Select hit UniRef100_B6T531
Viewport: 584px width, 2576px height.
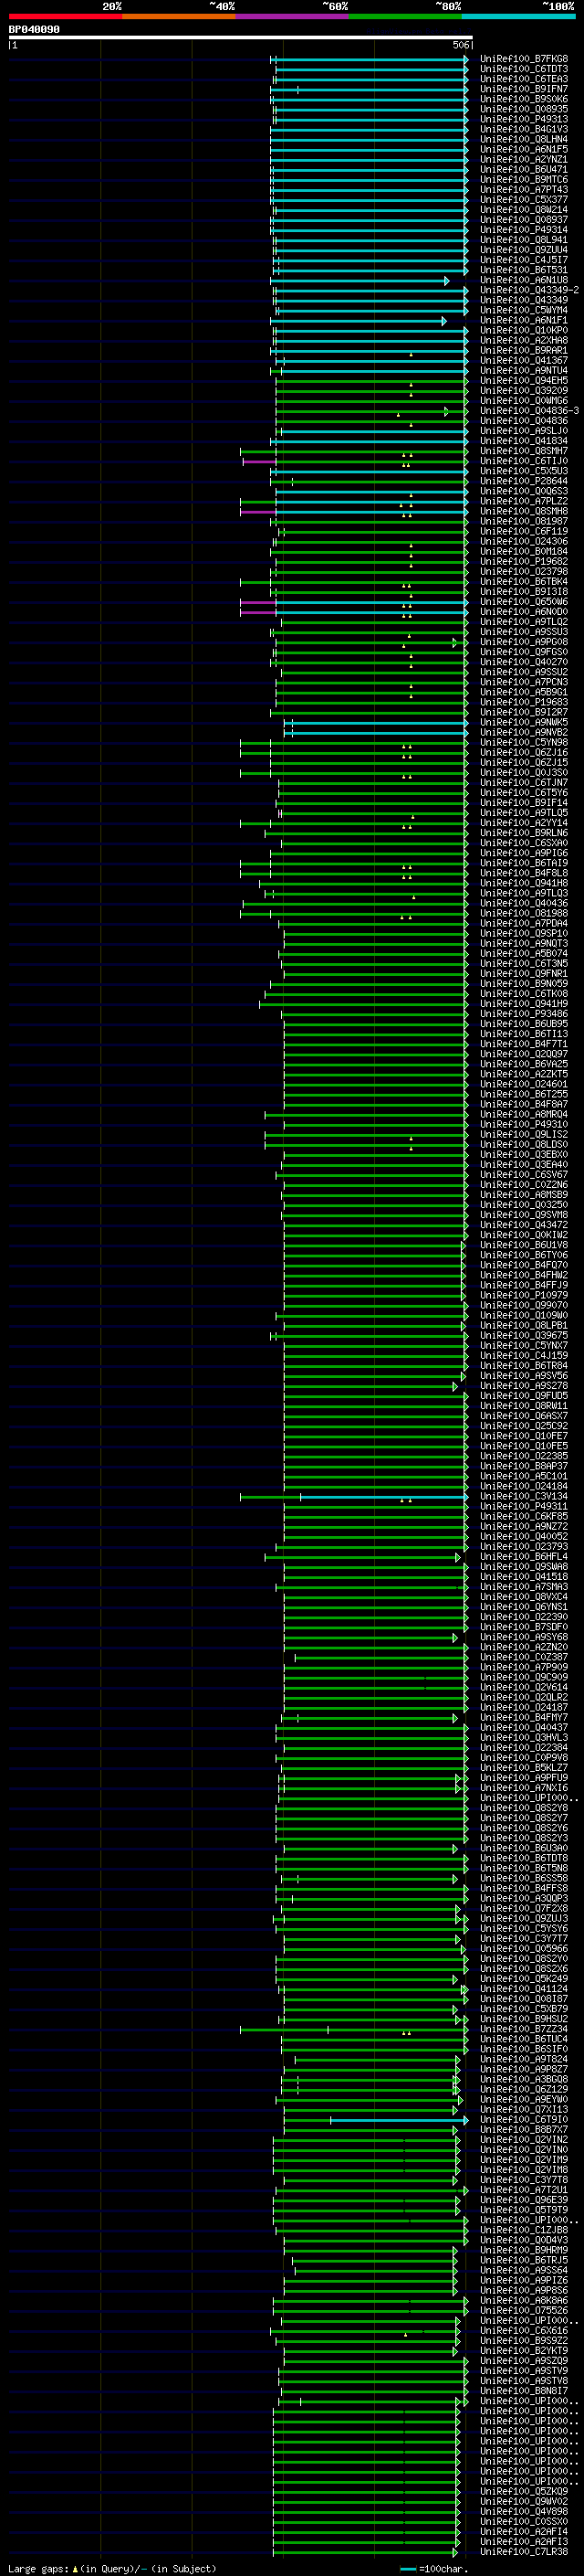pyautogui.click(x=523, y=270)
